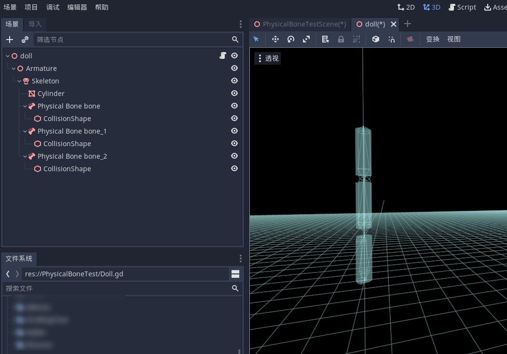The height and width of the screenshot is (354, 507).
Task: Select CollisionShape under Physical Bone bone_2
Action: (67, 169)
